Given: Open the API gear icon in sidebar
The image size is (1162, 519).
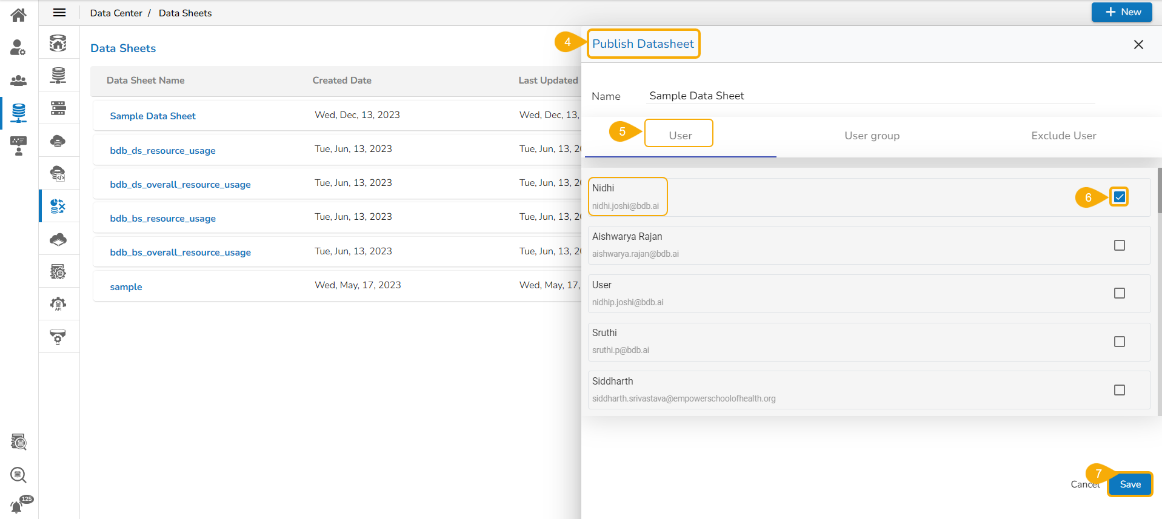Looking at the screenshot, I should point(58,304).
